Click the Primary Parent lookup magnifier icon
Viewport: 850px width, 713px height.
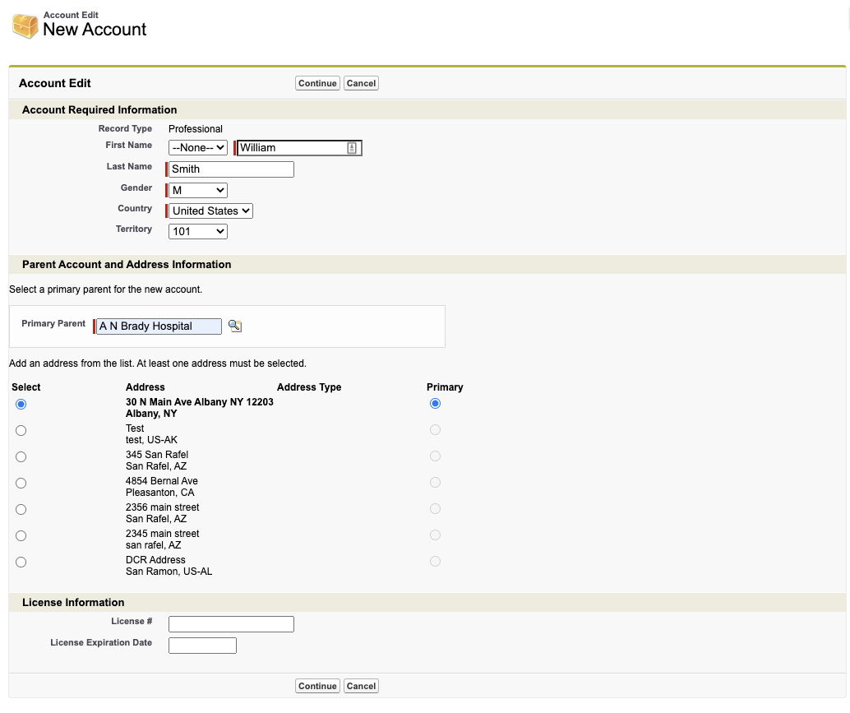(x=235, y=326)
